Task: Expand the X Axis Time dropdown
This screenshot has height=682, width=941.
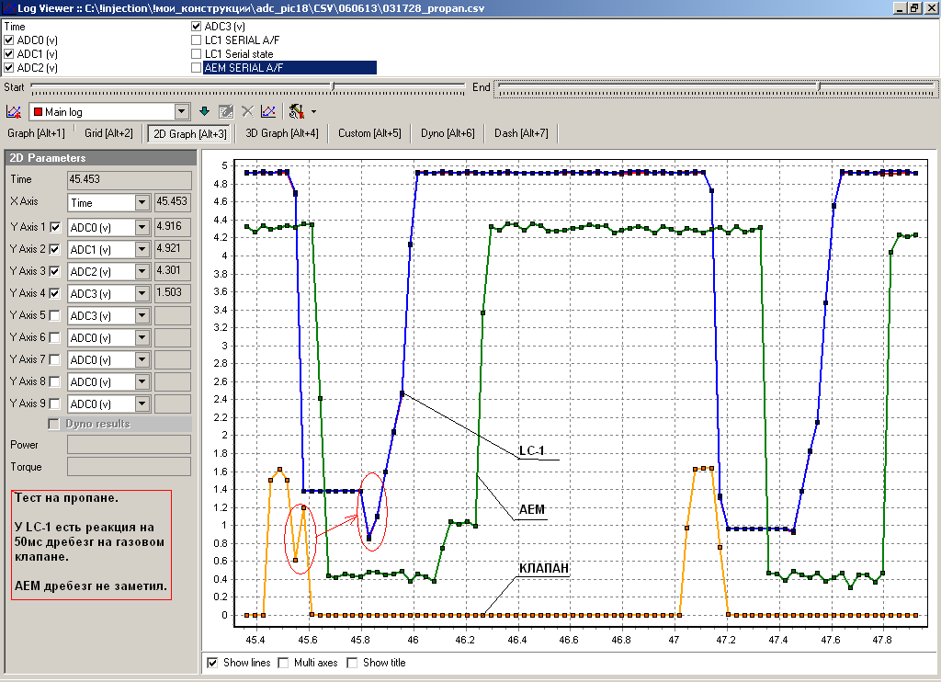Action: pos(142,202)
